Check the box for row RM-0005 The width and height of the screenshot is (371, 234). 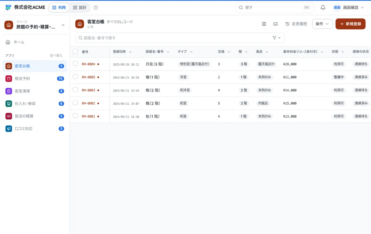click(x=75, y=77)
